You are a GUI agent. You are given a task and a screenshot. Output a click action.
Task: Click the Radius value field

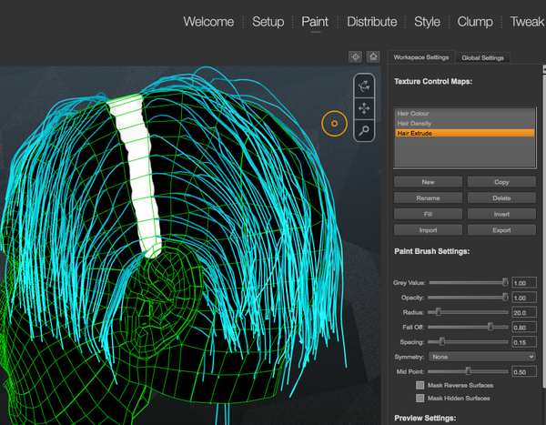tap(524, 312)
